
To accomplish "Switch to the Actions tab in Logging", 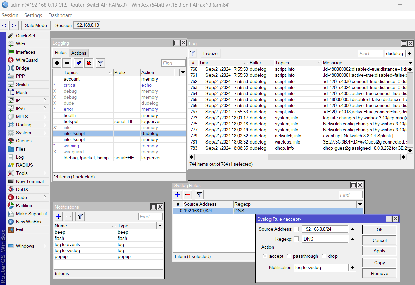I will [78, 53].
